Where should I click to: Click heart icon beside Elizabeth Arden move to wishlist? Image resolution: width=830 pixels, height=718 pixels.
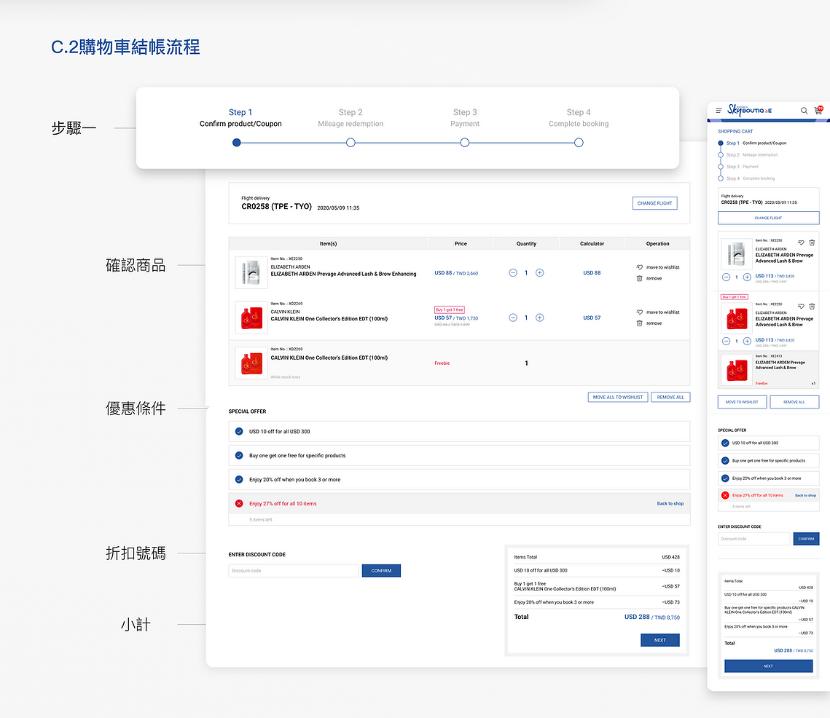pos(639,267)
